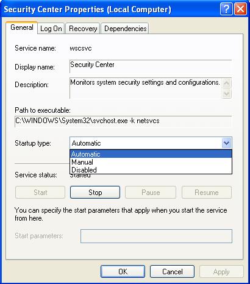The width and height of the screenshot is (250, 284).
Task: Focus the Start parameters text box
Action: pyautogui.click(x=156, y=236)
